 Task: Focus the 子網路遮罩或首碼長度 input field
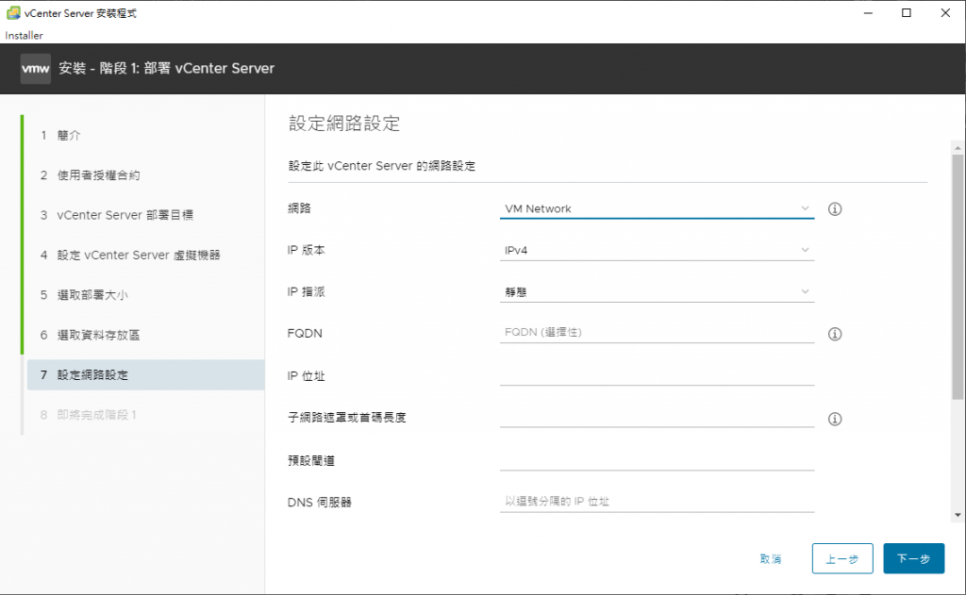click(657, 417)
